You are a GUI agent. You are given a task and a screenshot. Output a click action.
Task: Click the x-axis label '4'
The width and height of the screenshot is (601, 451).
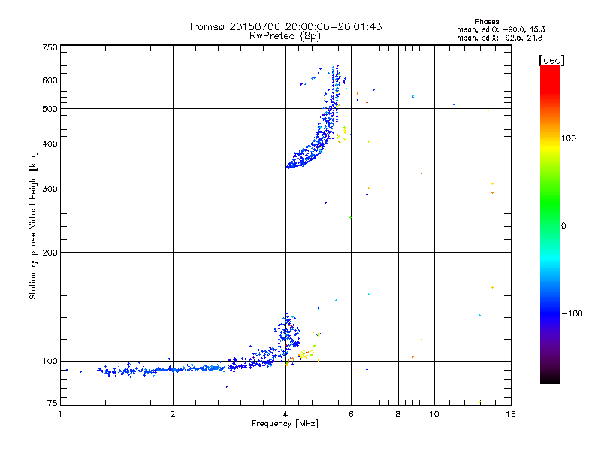[285, 414]
